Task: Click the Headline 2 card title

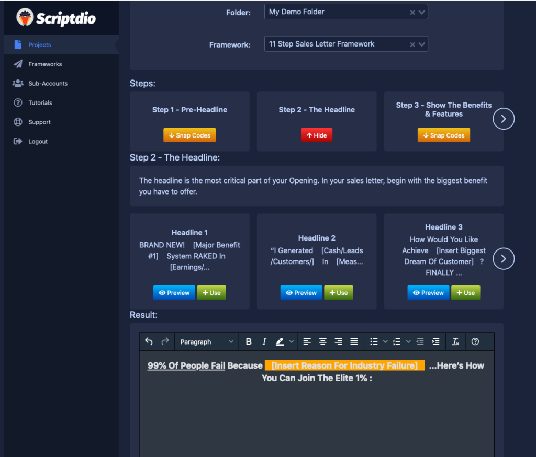Action: 317,238
